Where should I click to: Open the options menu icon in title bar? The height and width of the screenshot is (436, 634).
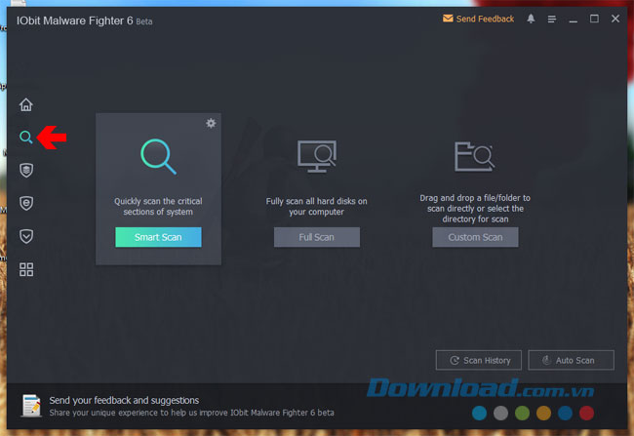point(552,19)
